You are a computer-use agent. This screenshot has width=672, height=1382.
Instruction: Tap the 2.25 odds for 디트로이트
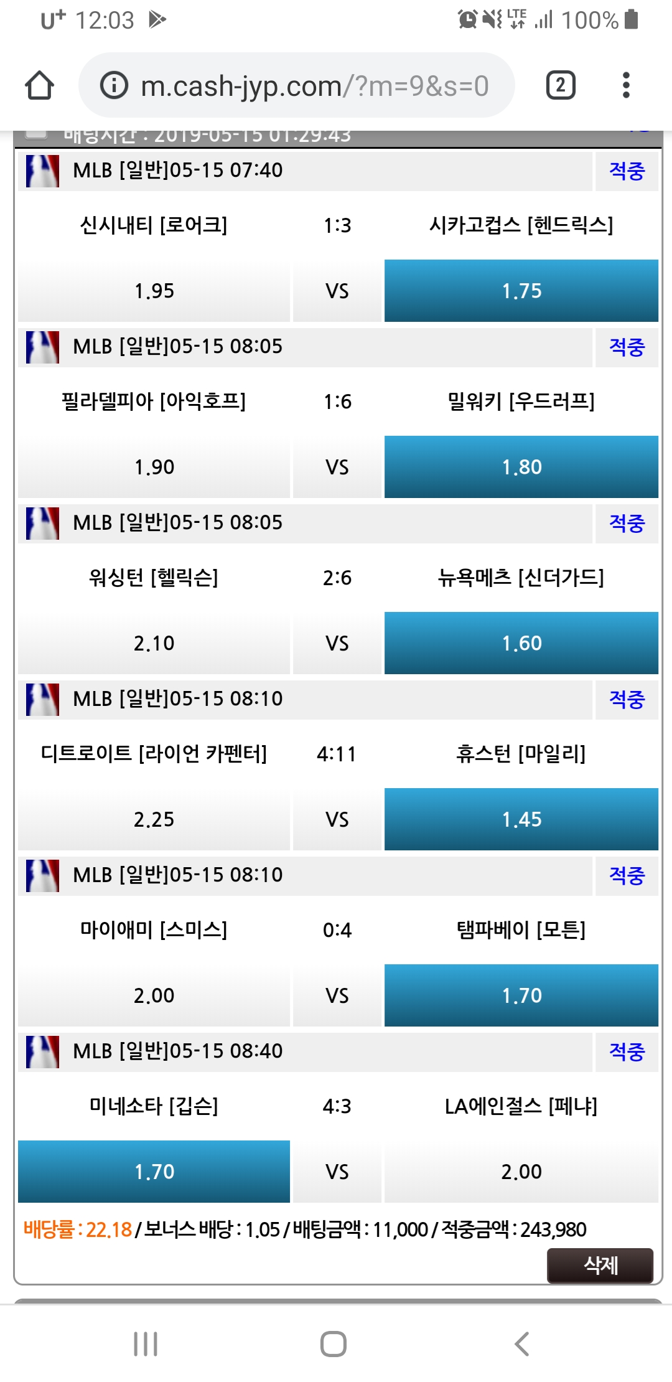[x=154, y=819]
